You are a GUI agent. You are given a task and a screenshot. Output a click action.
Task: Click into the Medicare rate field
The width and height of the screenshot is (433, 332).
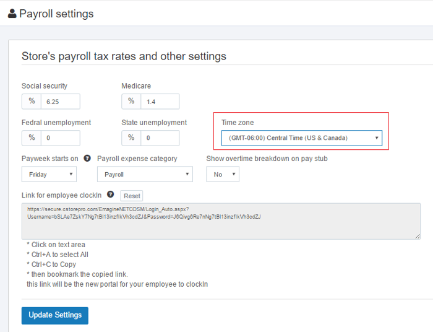(160, 101)
